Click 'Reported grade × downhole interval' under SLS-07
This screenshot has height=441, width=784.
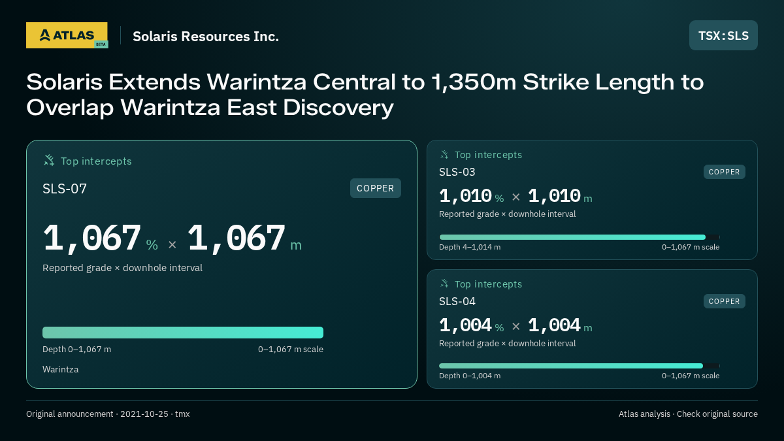122,268
